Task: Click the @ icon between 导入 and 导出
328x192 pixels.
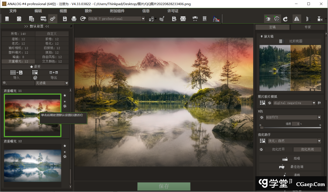Action: click(35, 78)
